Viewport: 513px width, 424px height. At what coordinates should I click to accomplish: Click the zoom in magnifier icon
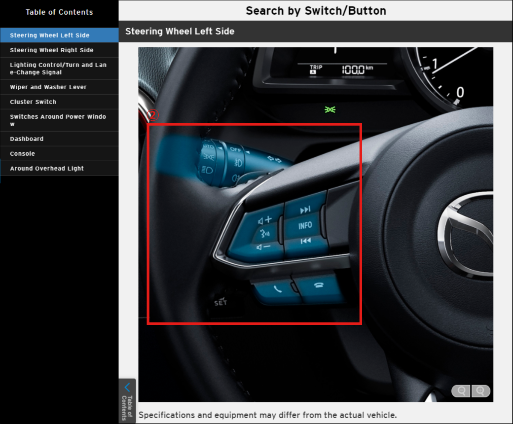[x=480, y=391]
